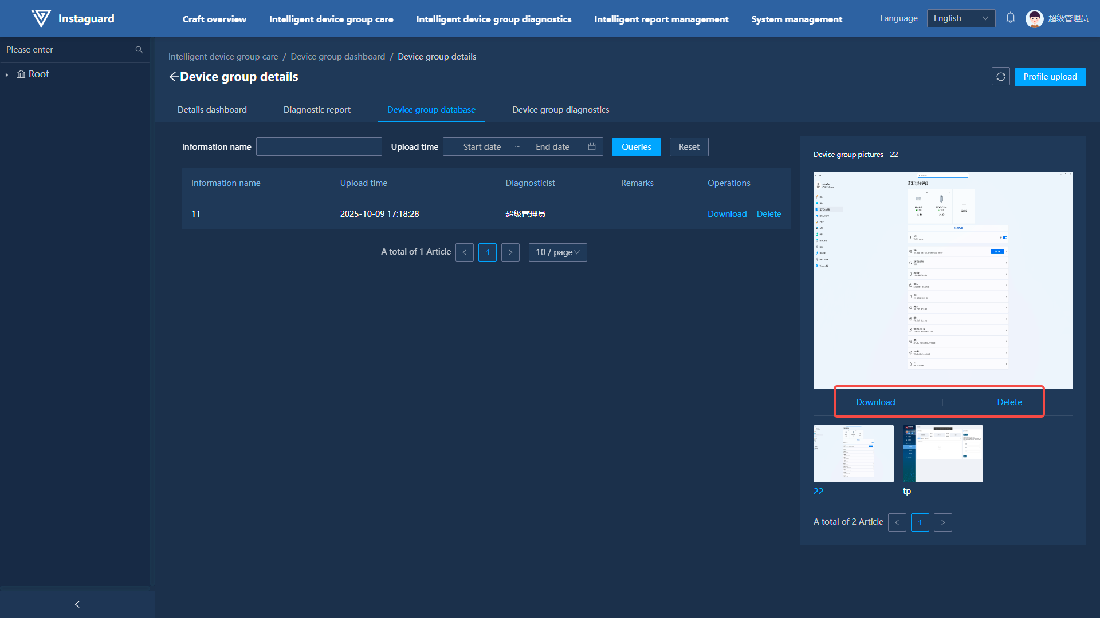This screenshot has height=618, width=1100.
Task: Download row 11 from the table
Action: [726, 214]
